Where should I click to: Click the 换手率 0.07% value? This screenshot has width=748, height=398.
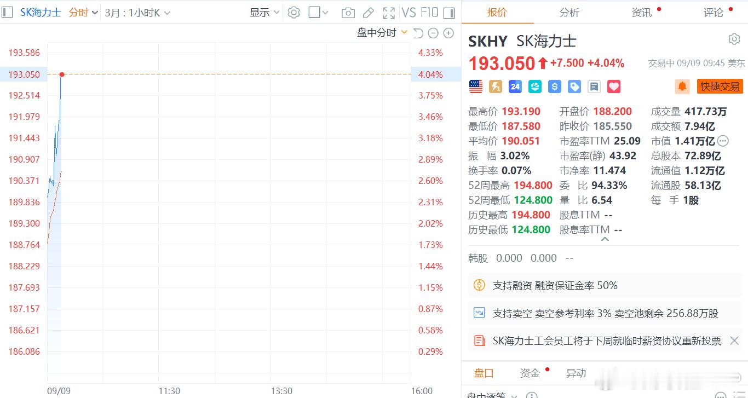516,170
